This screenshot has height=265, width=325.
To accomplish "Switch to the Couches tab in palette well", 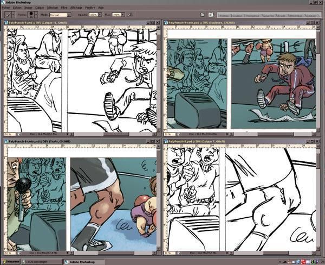I will click(268, 16).
